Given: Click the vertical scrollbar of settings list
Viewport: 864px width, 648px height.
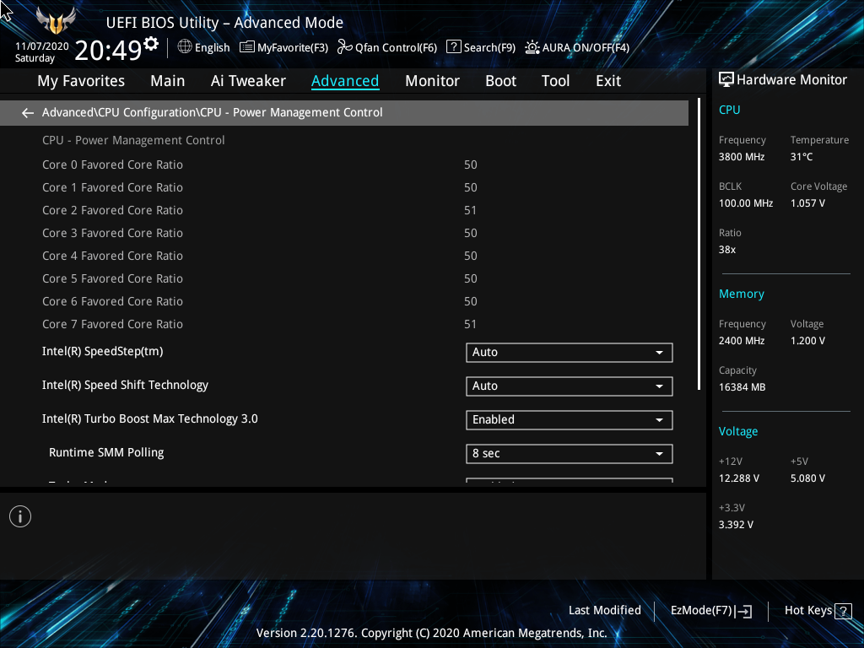Looking at the screenshot, I should (x=699, y=244).
